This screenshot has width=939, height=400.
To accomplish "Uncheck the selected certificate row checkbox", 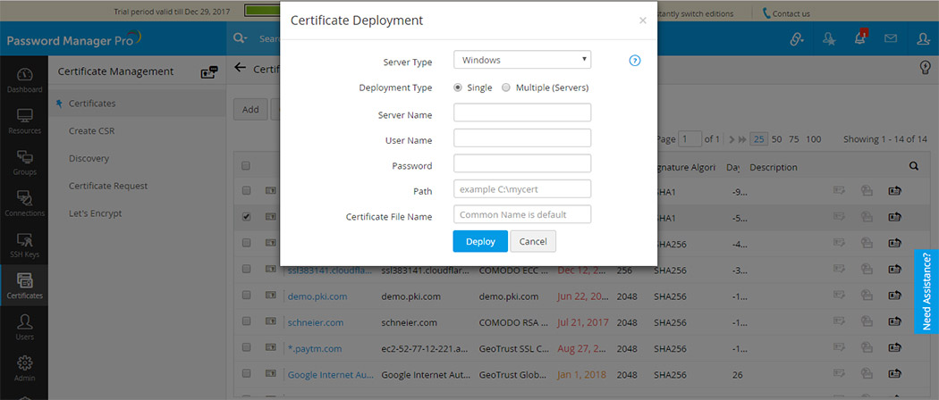I will [246, 216].
